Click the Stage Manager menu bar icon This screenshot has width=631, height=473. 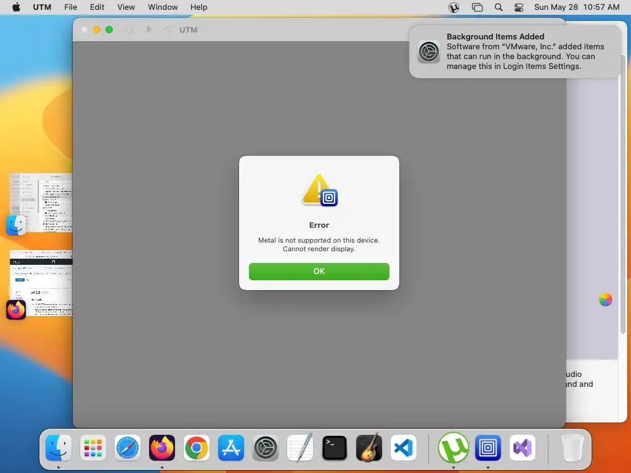point(477,7)
